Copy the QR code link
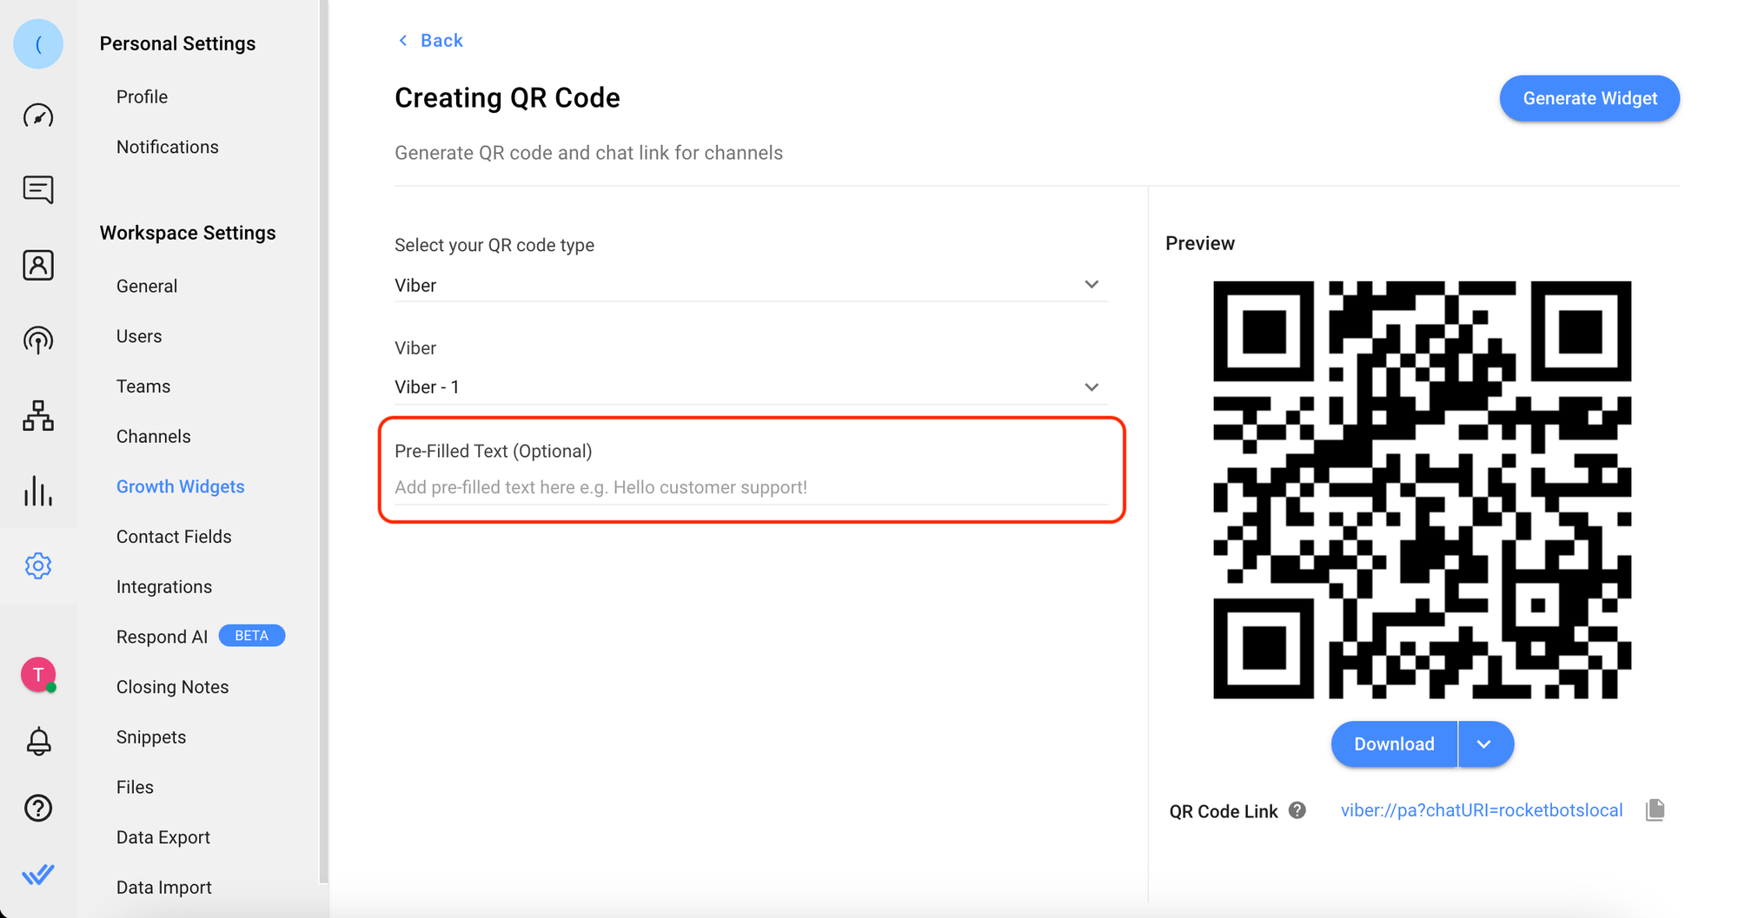This screenshot has width=1738, height=918. click(x=1655, y=810)
